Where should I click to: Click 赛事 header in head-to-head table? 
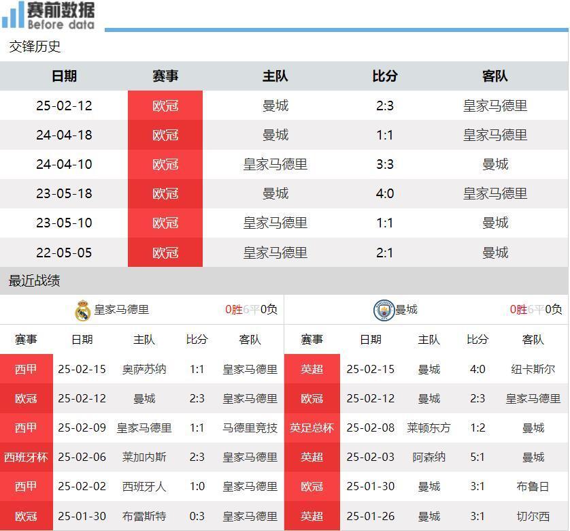click(165, 76)
